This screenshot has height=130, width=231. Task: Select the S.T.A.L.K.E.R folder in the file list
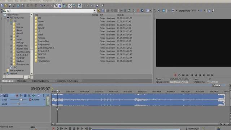tap(43, 51)
